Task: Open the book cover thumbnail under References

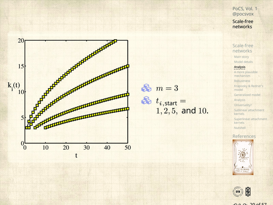Action: click(x=243, y=157)
